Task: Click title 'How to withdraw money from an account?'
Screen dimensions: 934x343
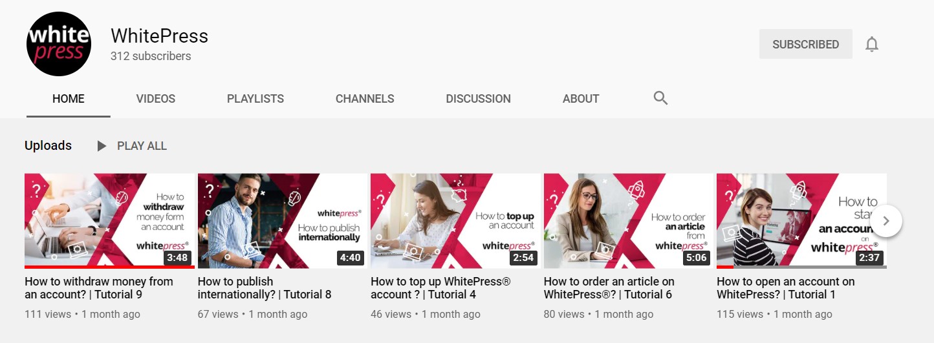Action: (99, 288)
